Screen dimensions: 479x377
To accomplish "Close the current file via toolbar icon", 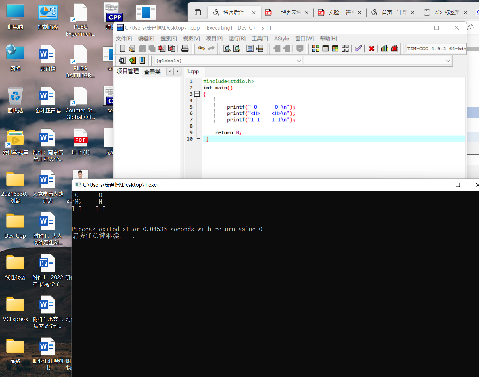I will [162, 49].
